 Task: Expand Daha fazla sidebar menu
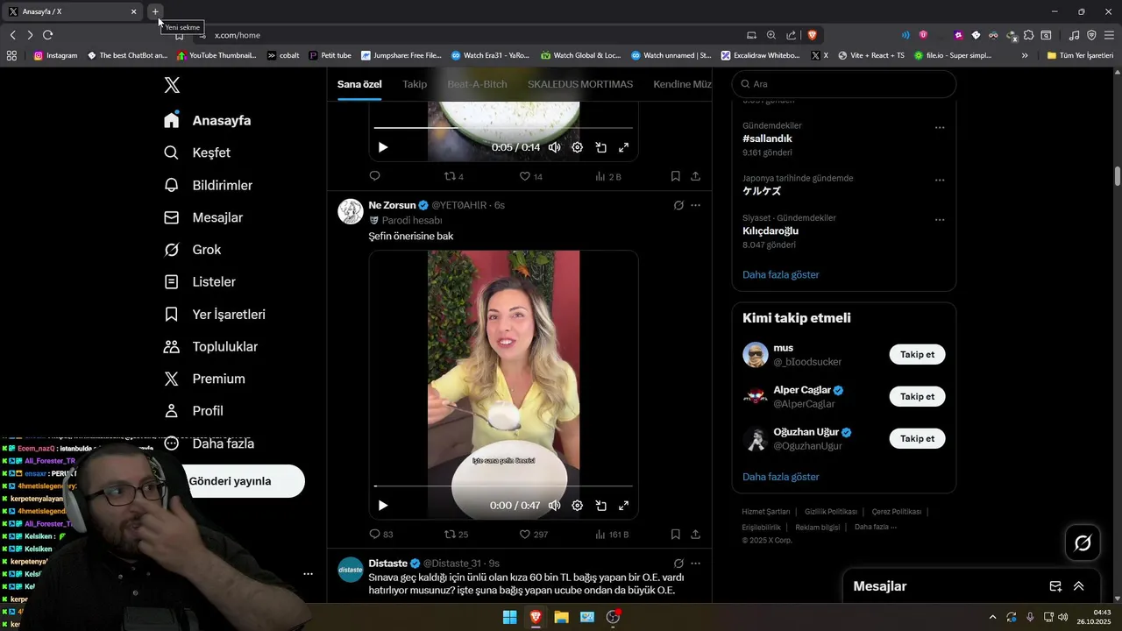tap(209, 443)
